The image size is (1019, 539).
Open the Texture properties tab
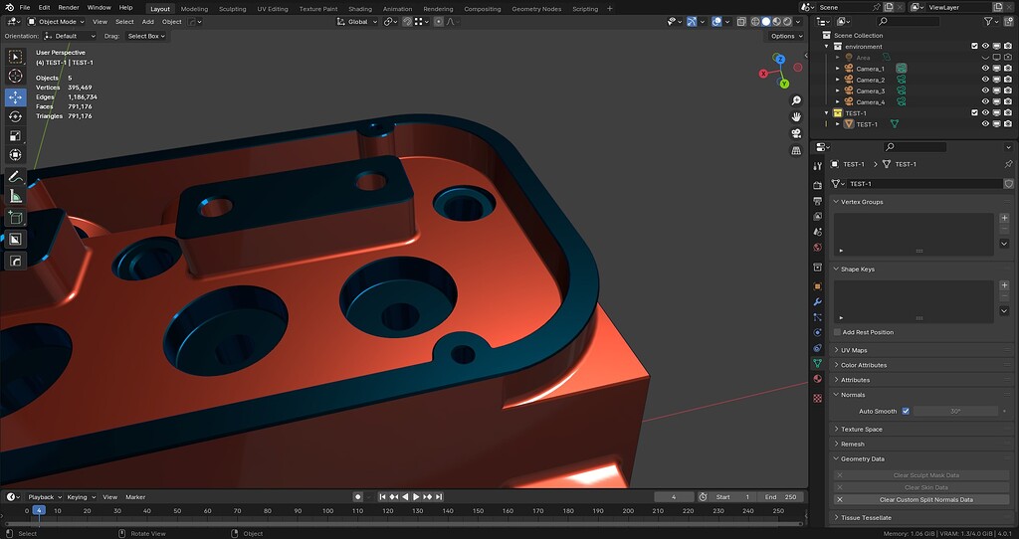click(x=818, y=398)
